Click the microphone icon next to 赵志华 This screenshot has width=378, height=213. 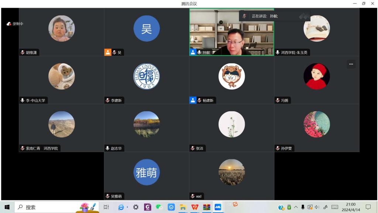[107, 148]
